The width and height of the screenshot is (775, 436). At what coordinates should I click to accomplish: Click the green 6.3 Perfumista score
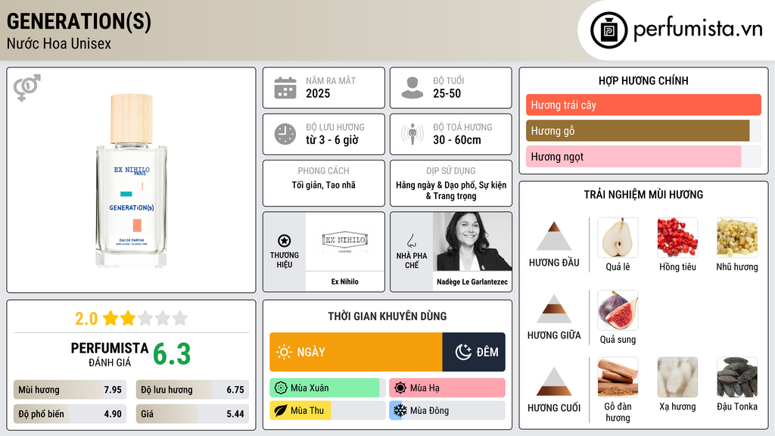(x=172, y=354)
